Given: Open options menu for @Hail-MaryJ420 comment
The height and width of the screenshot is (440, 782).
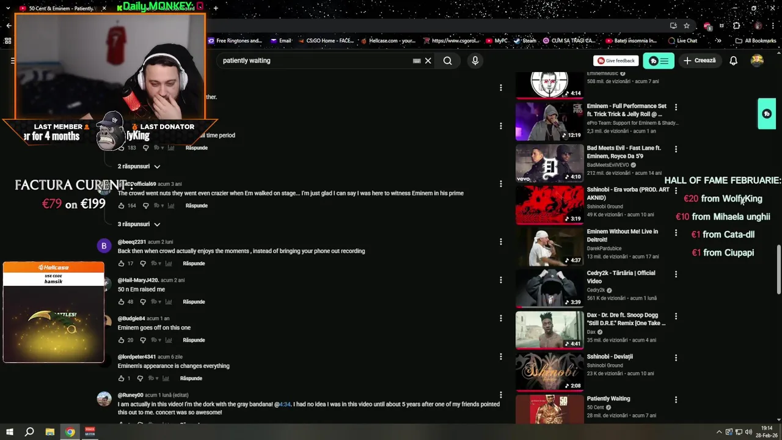Looking at the screenshot, I should (501, 280).
